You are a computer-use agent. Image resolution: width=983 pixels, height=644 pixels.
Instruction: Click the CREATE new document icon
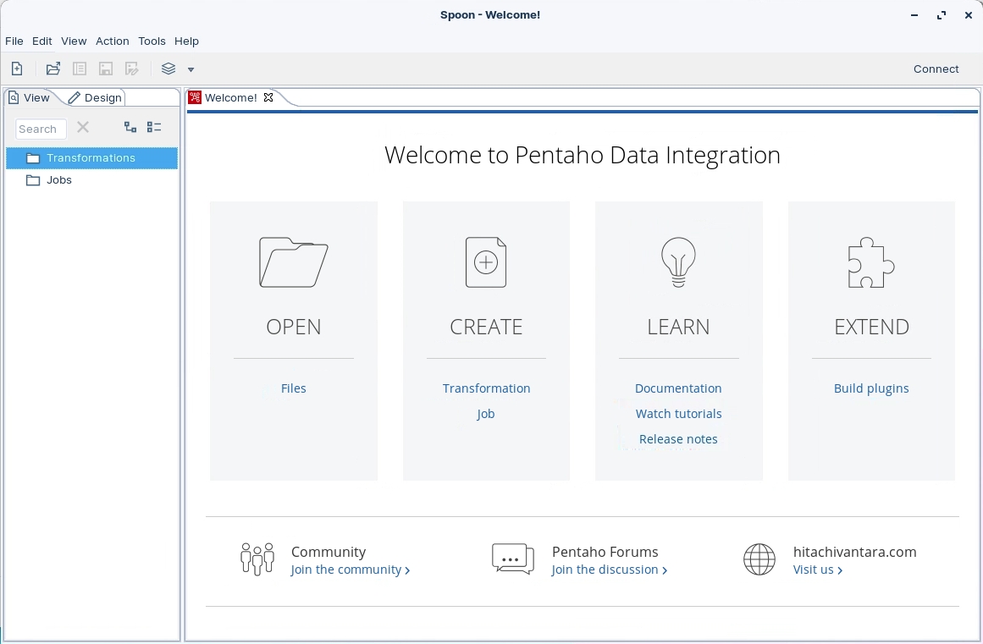(486, 262)
